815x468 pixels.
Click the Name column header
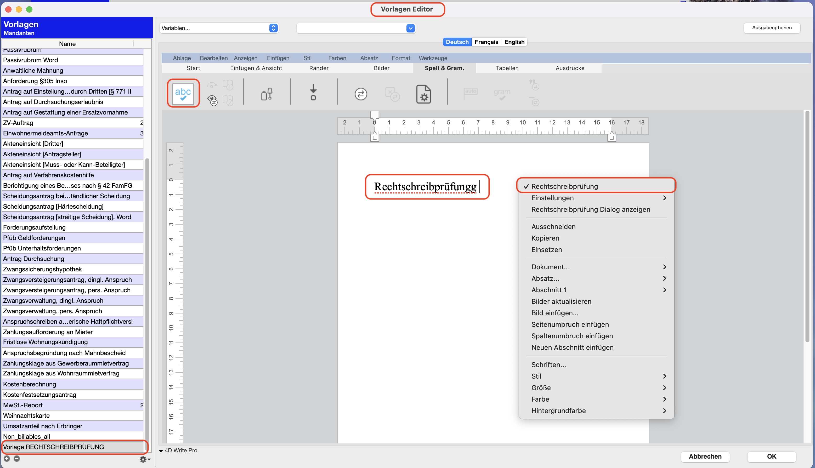[67, 44]
